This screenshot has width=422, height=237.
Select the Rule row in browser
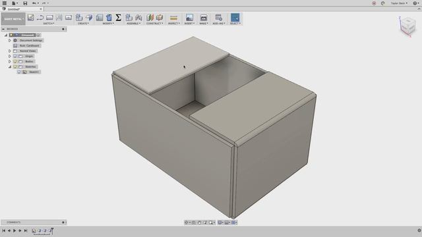click(x=27, y=45)
